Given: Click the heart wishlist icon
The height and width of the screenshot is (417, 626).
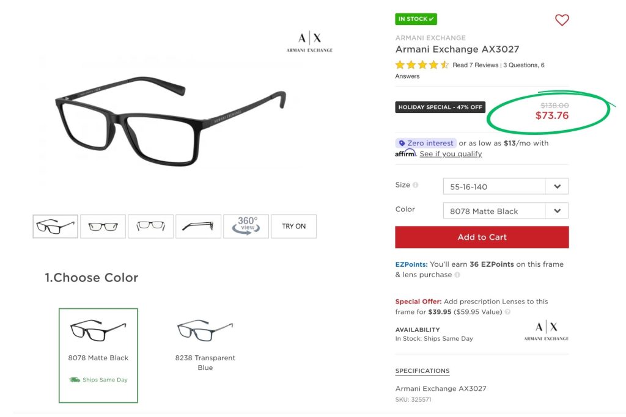Looking at the screenshot, I should (562, 20).
